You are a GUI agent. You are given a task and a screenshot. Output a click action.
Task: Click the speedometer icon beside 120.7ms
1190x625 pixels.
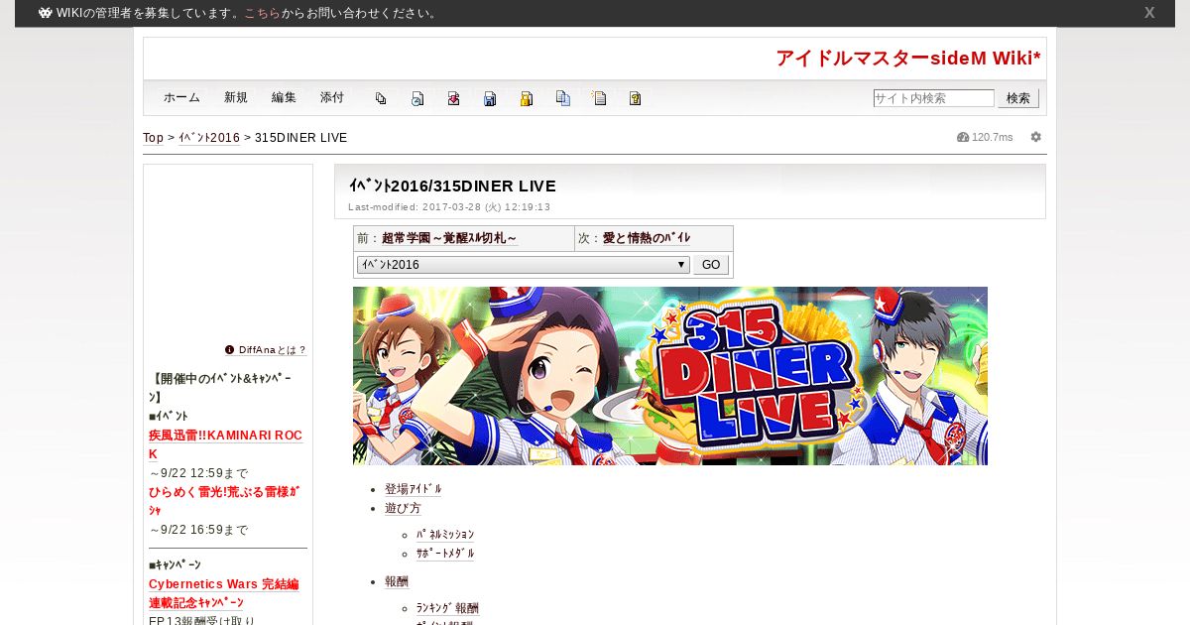[x=963, y=137]
